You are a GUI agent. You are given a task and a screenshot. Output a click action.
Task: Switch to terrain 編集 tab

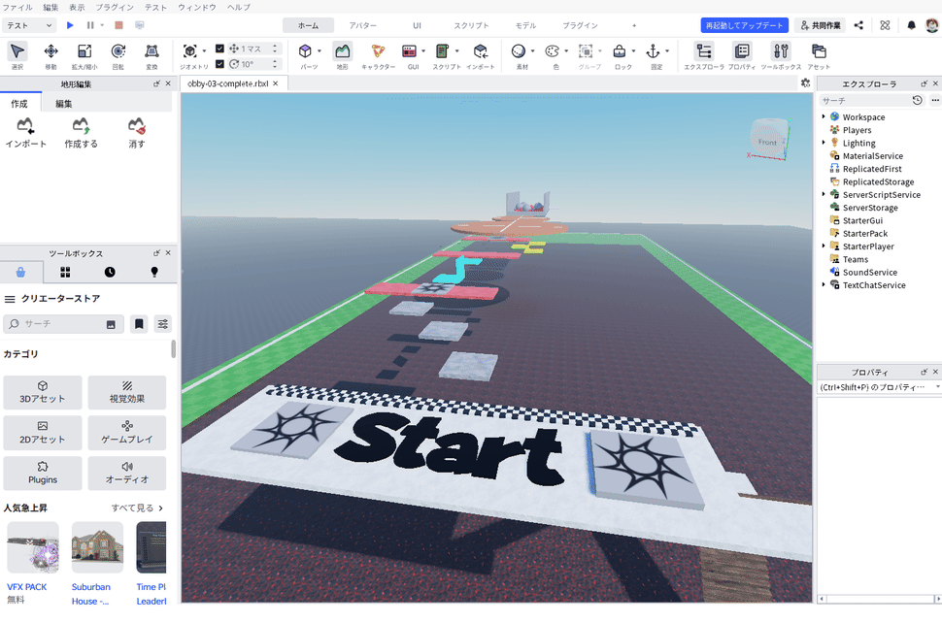pyautogui.click(x=64, y=104)
